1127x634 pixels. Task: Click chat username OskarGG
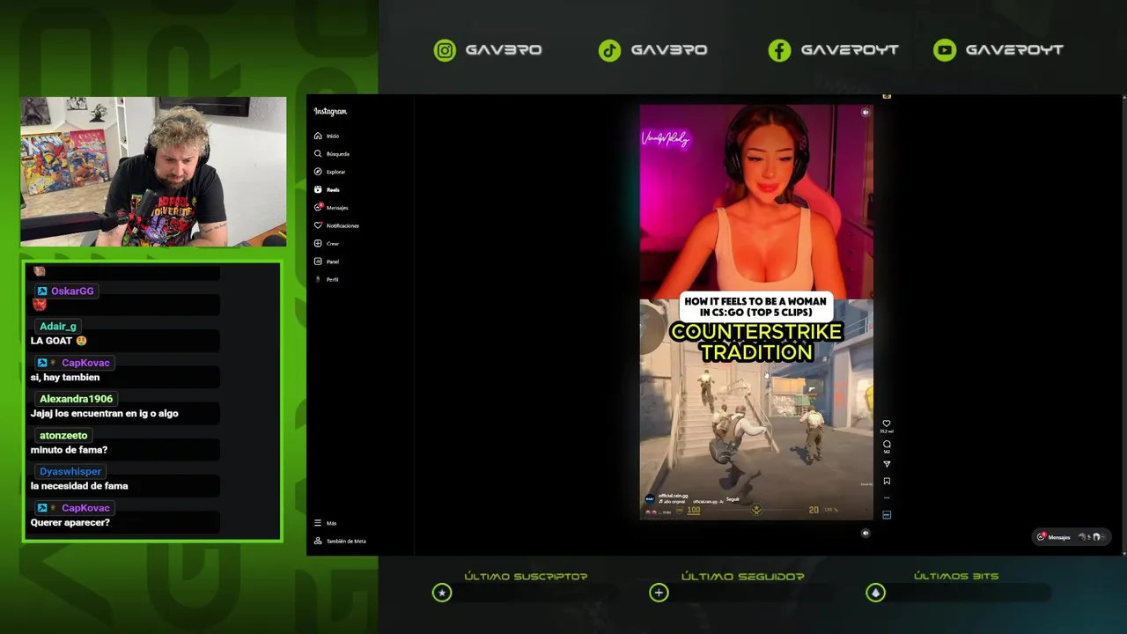coord(72,291)
